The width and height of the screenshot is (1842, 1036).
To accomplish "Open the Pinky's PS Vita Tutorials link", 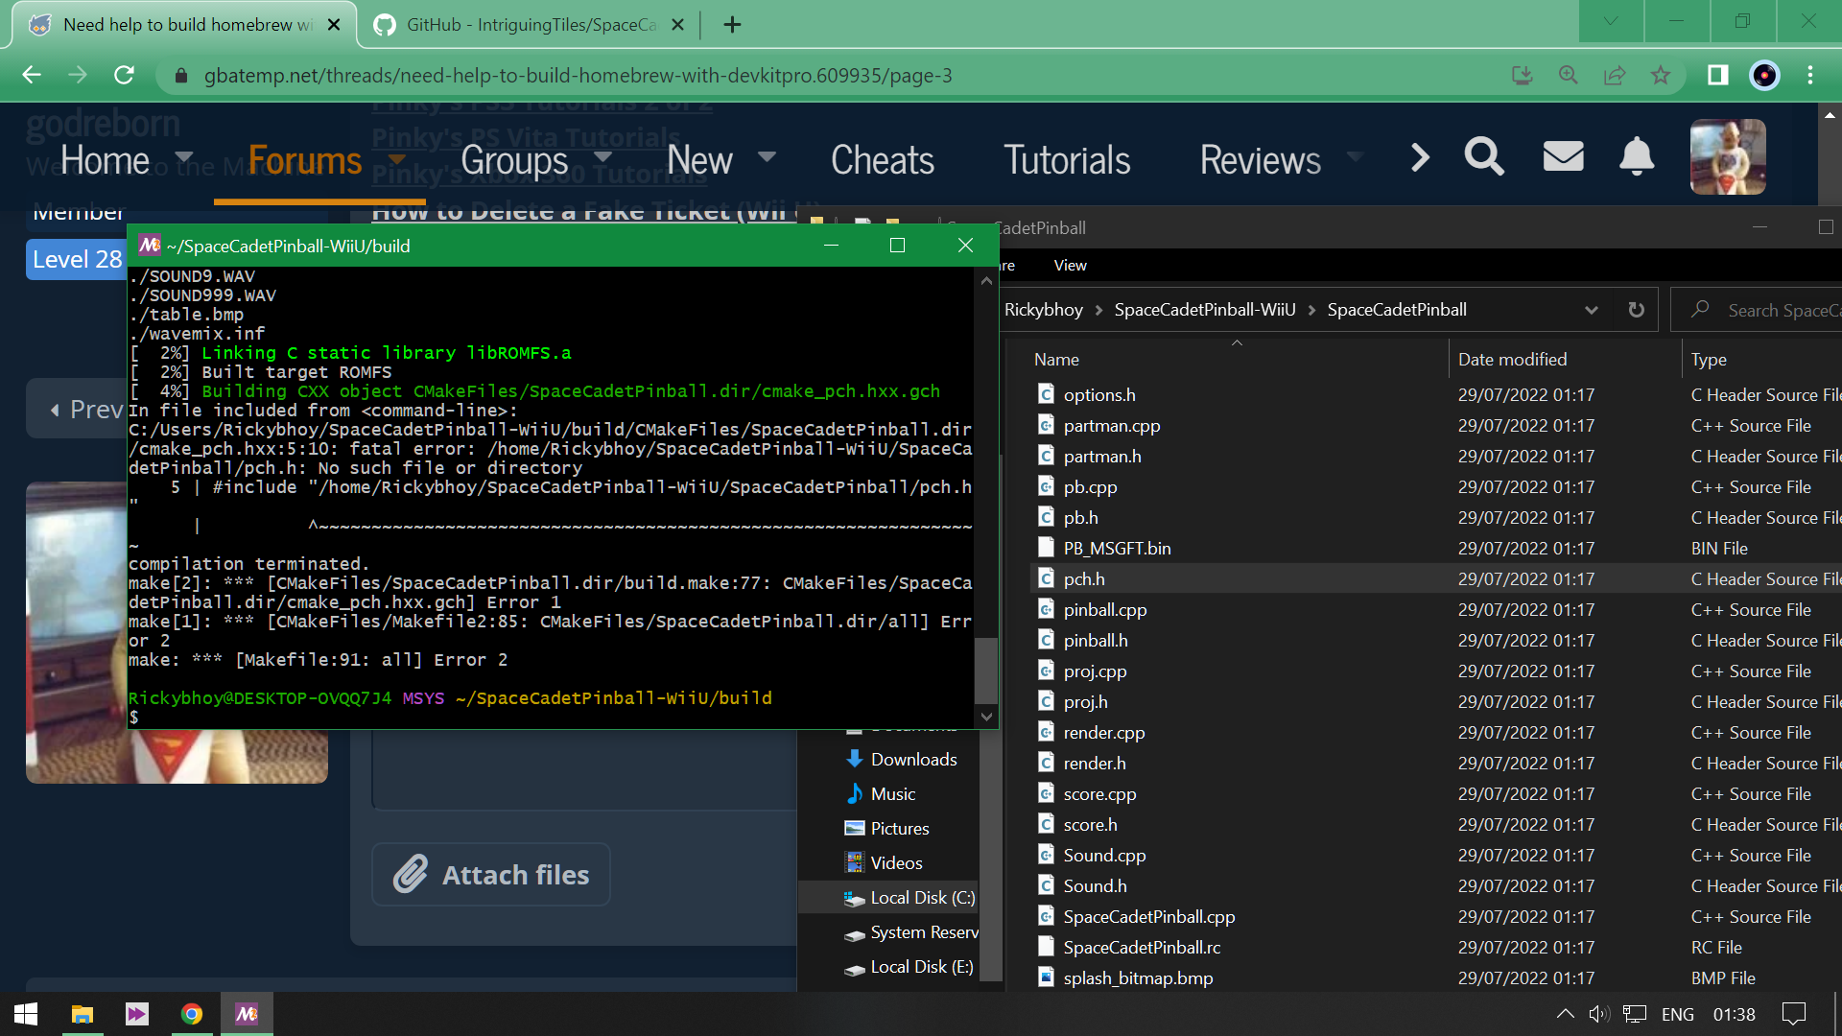I will 528,138.
